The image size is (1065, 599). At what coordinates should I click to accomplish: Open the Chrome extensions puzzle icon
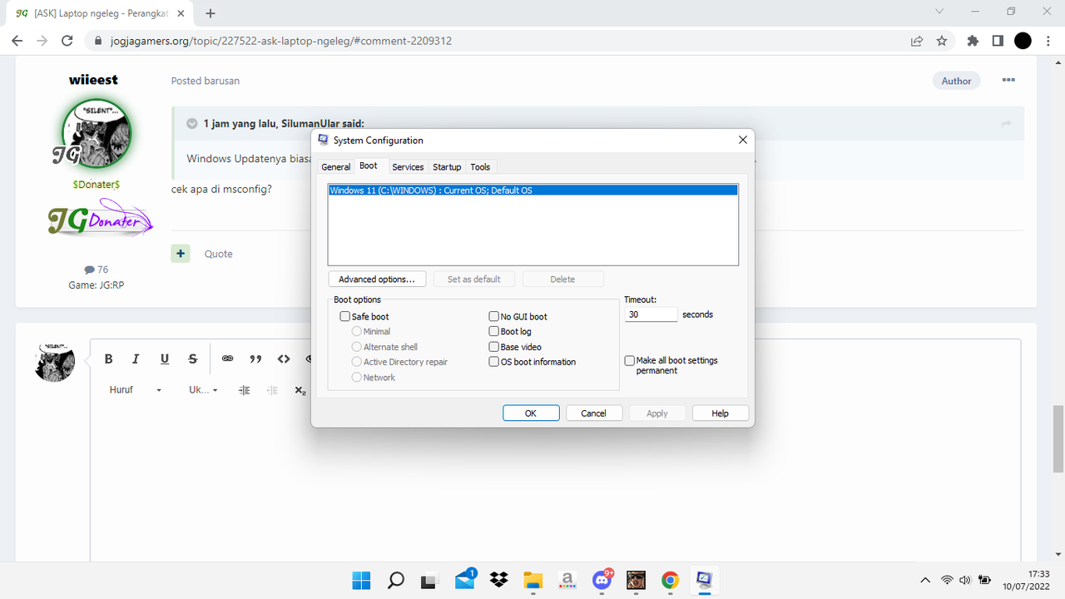click(x=973, y=40)
